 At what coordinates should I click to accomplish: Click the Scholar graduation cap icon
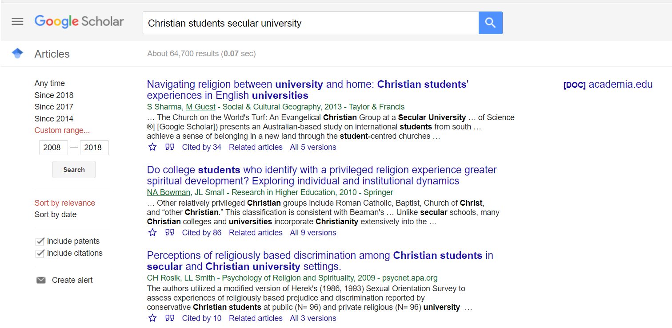pyautogui.click(x=17, y=54)
